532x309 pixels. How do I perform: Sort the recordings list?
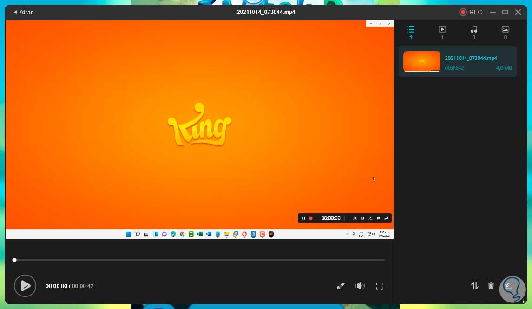(x=475, y=286)
